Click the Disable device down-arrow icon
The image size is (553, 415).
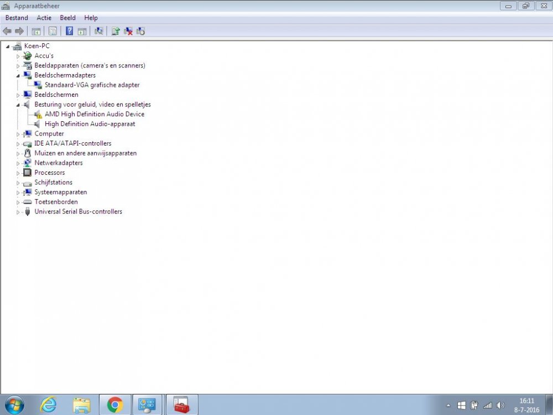coord(140,31)
